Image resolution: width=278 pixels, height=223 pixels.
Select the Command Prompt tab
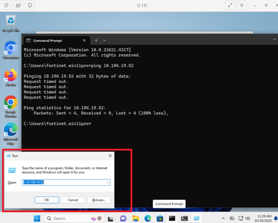point(57,41)
